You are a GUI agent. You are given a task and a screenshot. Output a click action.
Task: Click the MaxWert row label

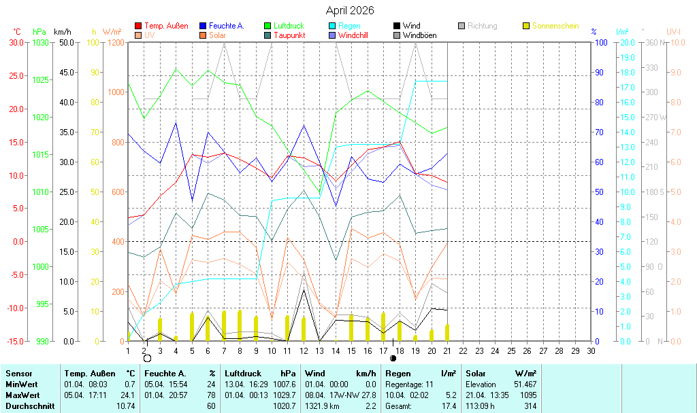pos(23,395)
